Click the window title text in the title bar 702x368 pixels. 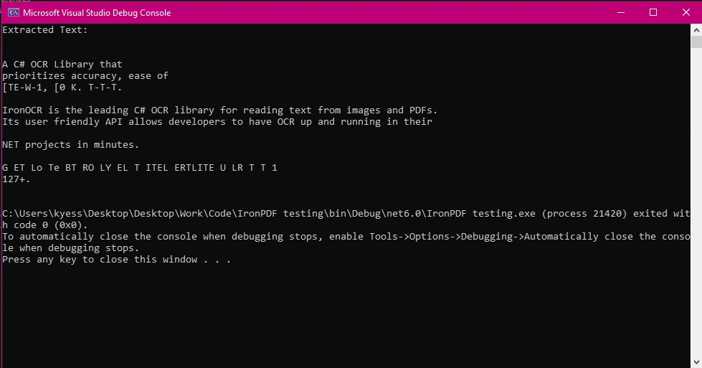tap(97, 13)
